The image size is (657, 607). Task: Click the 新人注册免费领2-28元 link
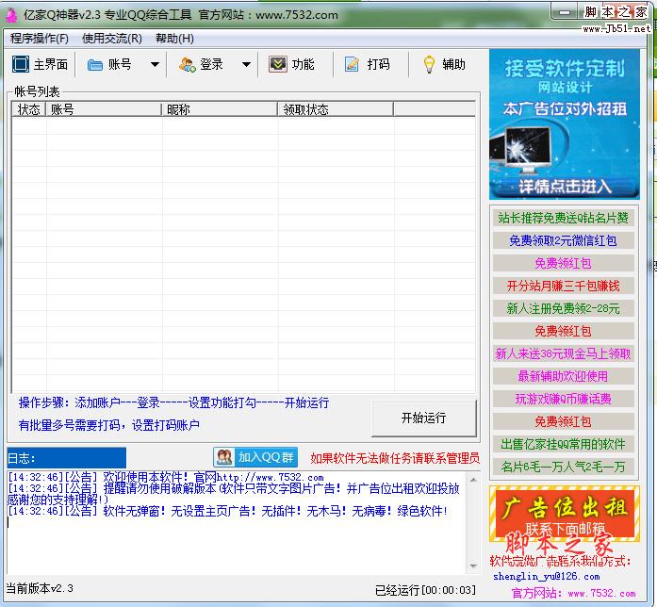tap(563, 308)
